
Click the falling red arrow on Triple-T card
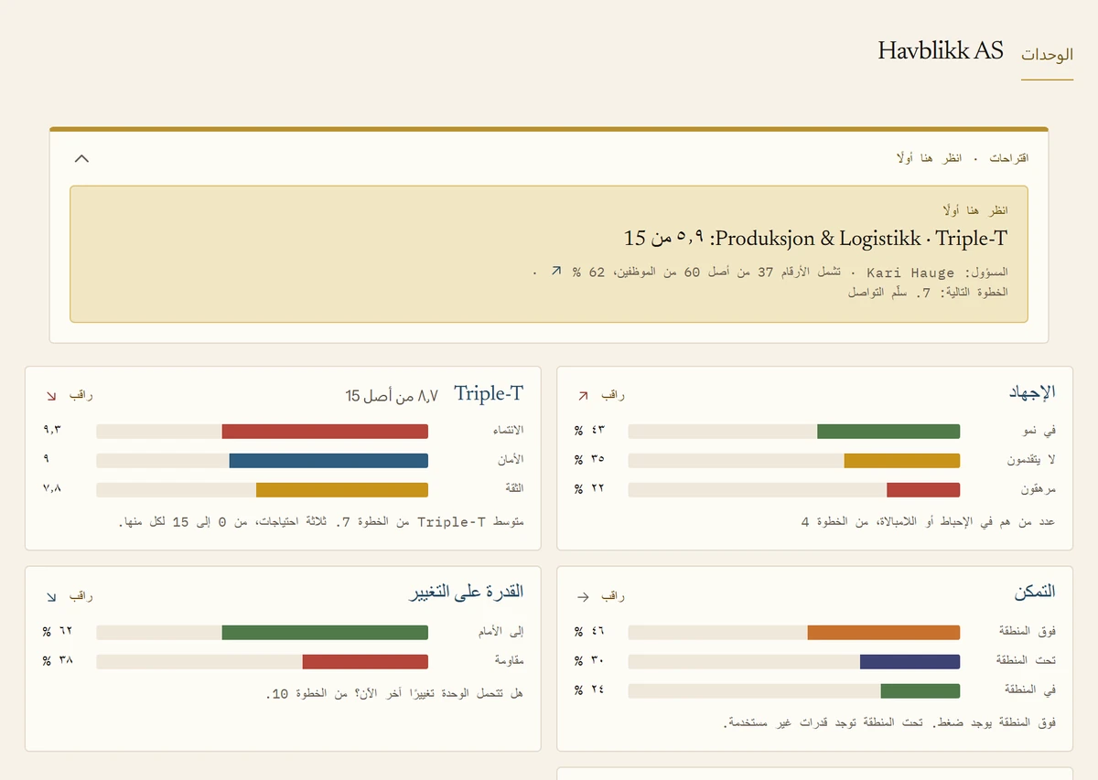tap(50, 396)
